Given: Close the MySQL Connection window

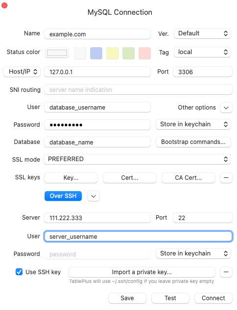Looking at the screenshot, I should 4,5.
